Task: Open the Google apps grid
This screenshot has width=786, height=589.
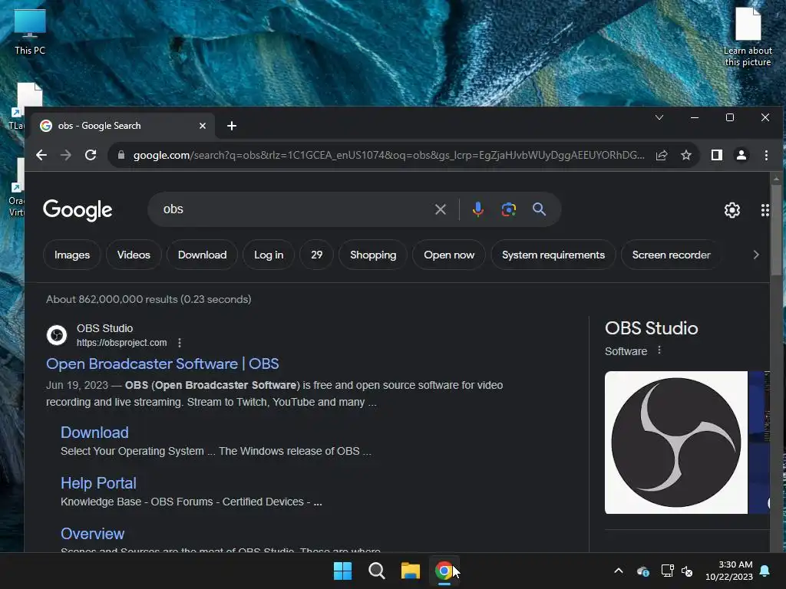Action: pyautogui.click(x=765, y=210)
